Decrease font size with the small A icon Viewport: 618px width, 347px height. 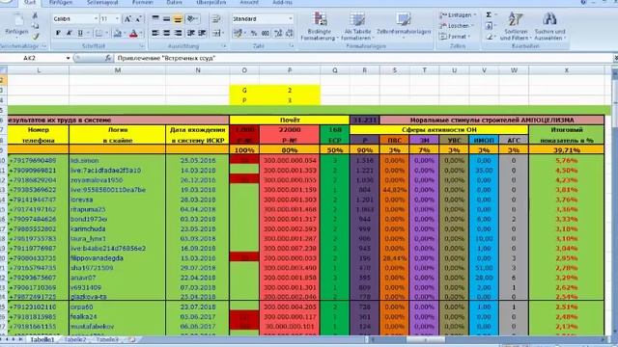click(x=138, y=19)
